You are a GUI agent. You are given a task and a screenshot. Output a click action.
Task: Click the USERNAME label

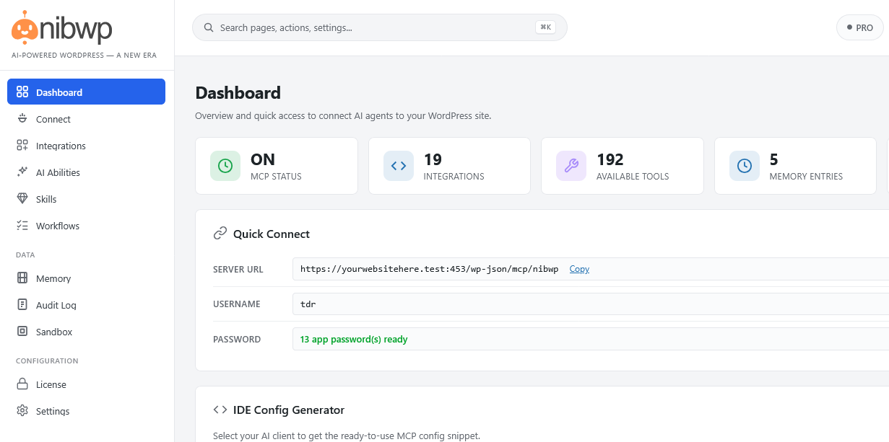tap(237, 304)
